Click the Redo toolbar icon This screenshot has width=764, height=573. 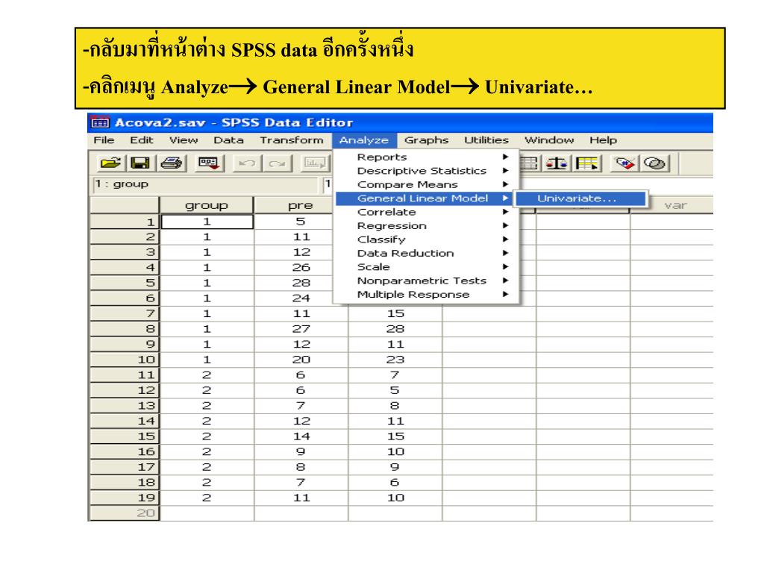(278, 163)
